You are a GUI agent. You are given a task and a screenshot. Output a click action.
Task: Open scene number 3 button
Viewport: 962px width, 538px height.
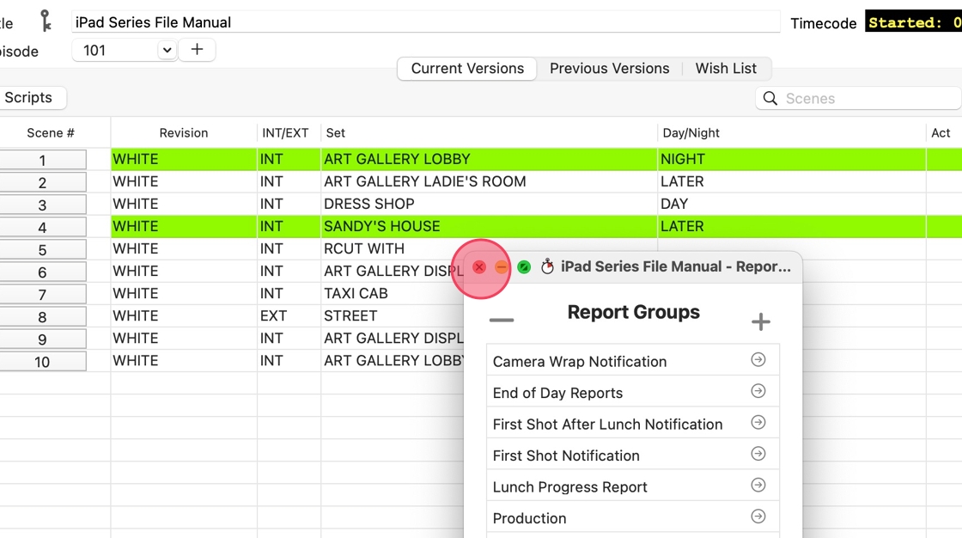pos(42,205)
